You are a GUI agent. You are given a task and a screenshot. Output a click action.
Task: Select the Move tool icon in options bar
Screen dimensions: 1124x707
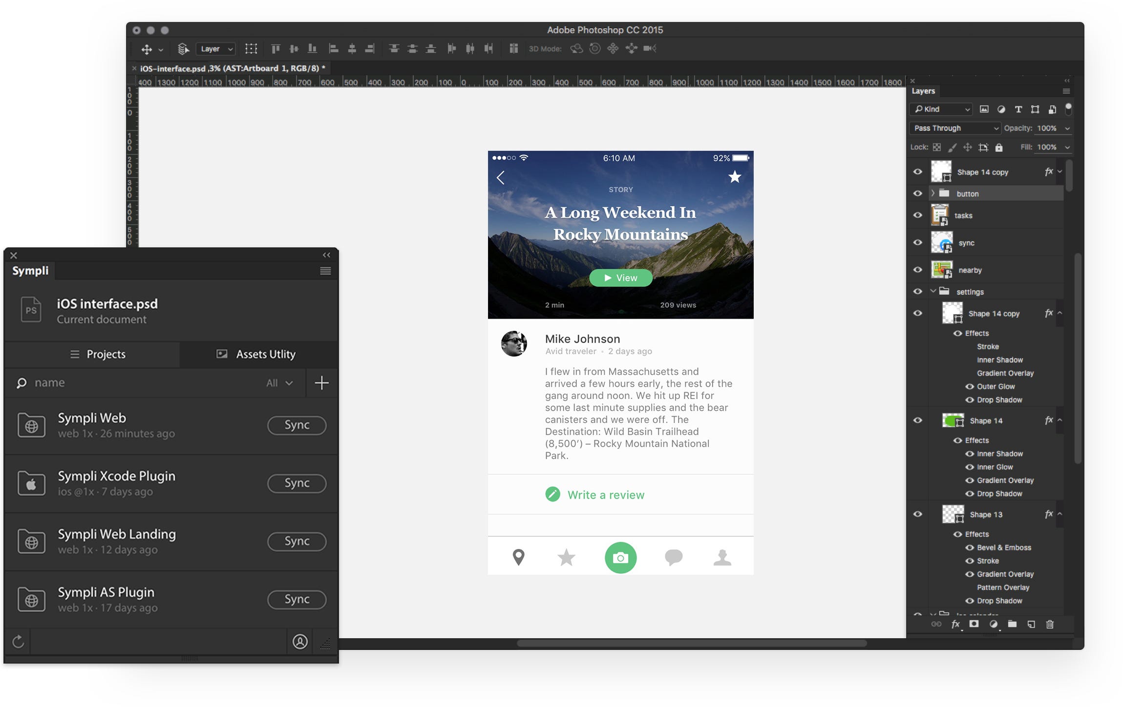coord(146,49)
